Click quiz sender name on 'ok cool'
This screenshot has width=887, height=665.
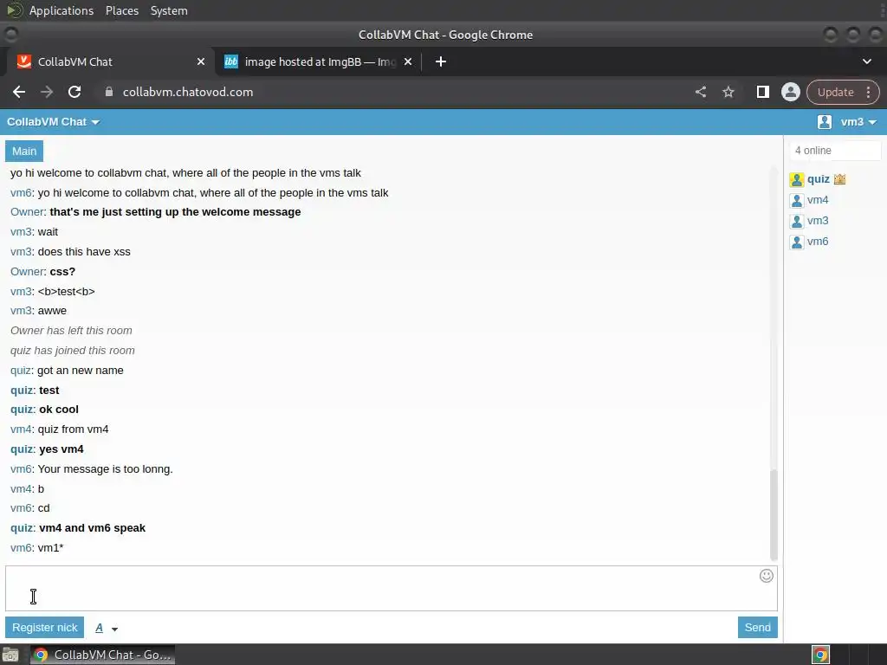pos(22,410)
